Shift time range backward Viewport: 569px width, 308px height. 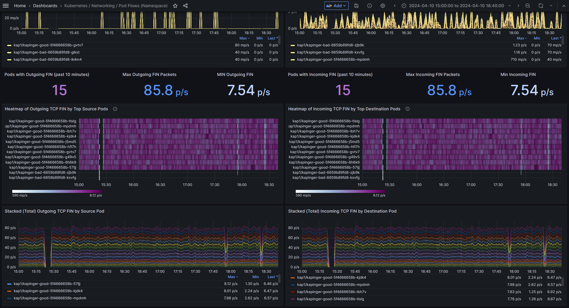395,6
